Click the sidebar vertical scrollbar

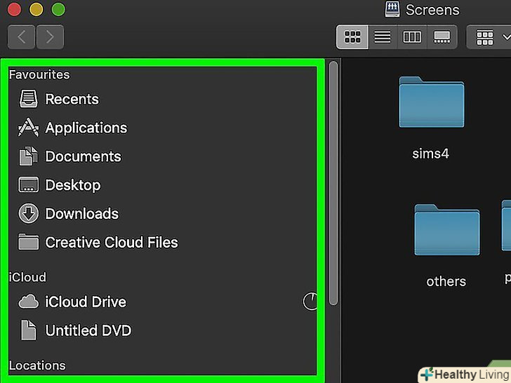pos(333,182)
